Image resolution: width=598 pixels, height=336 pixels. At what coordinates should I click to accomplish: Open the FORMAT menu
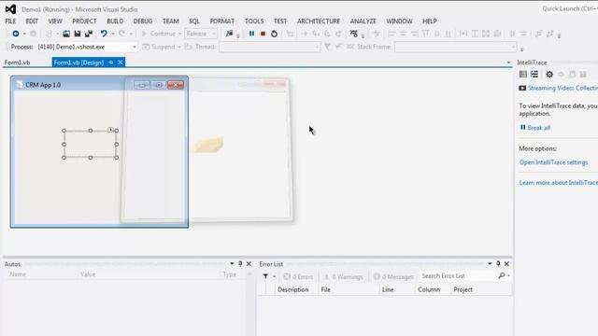pyautogui.click(x=222, y=21)
